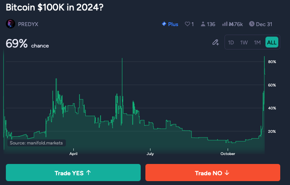
Task: Click the arrow on Trade YES
Action: pos(88,173)
